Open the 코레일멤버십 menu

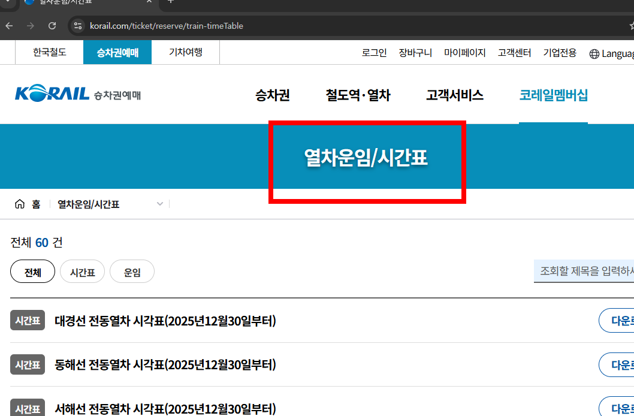pos(553,95)
